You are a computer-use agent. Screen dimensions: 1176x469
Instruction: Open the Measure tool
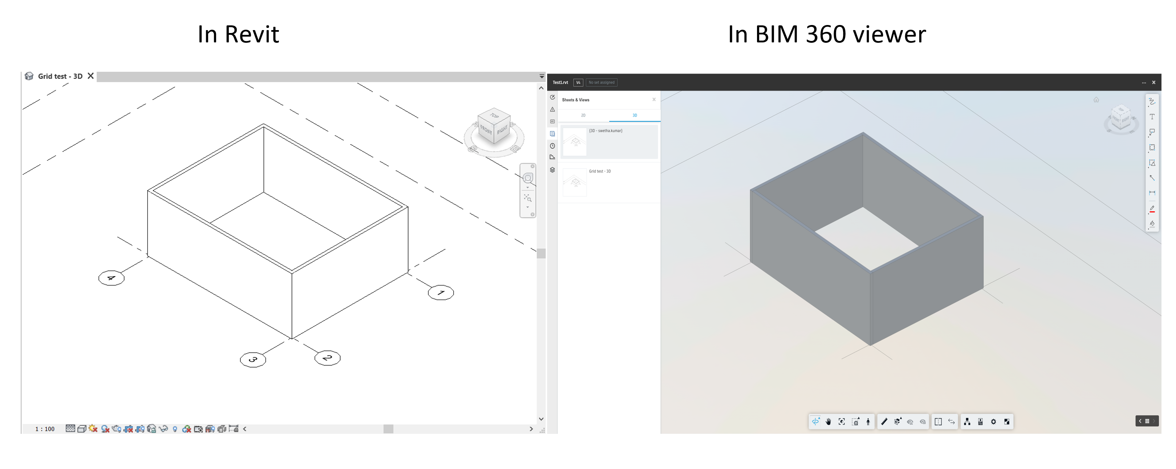(x=885, y=422)
